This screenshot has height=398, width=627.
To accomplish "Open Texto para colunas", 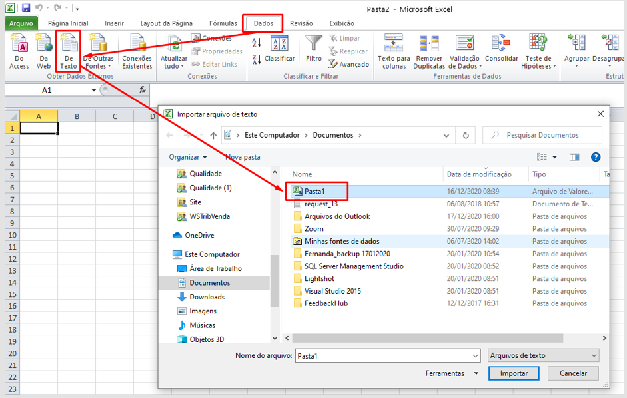I will [x=394, y=51].
